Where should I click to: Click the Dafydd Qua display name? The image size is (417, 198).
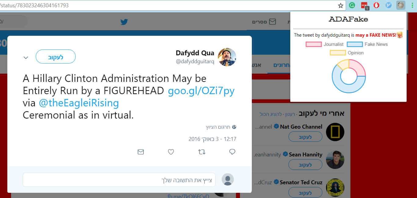click(x=195, y=53)
